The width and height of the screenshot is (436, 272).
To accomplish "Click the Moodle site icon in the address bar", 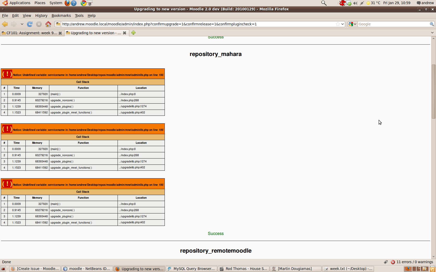I will click(58, 24).
